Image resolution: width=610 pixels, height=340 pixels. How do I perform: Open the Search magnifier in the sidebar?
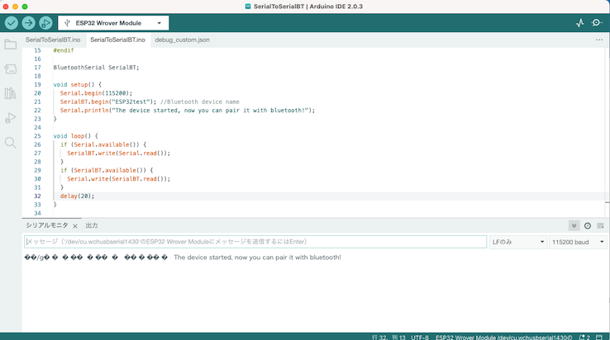pyautogui.click(x=11, y=143)
